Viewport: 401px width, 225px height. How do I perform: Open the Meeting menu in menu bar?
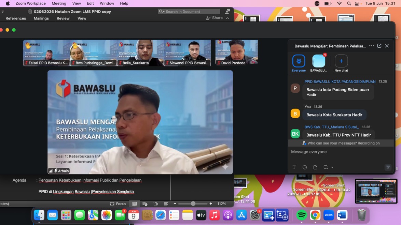click(59, 3)
